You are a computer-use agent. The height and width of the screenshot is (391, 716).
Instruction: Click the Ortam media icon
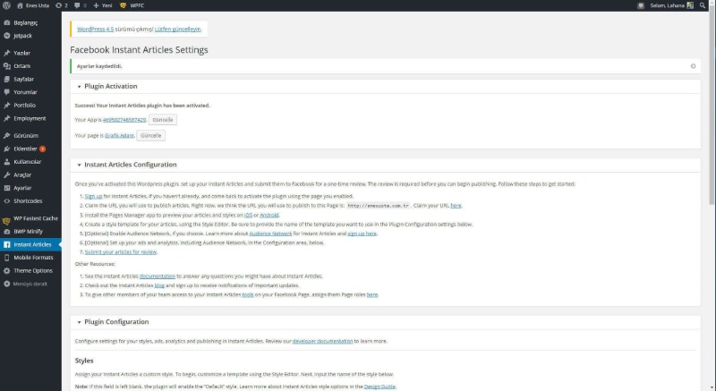coord(7,66)
